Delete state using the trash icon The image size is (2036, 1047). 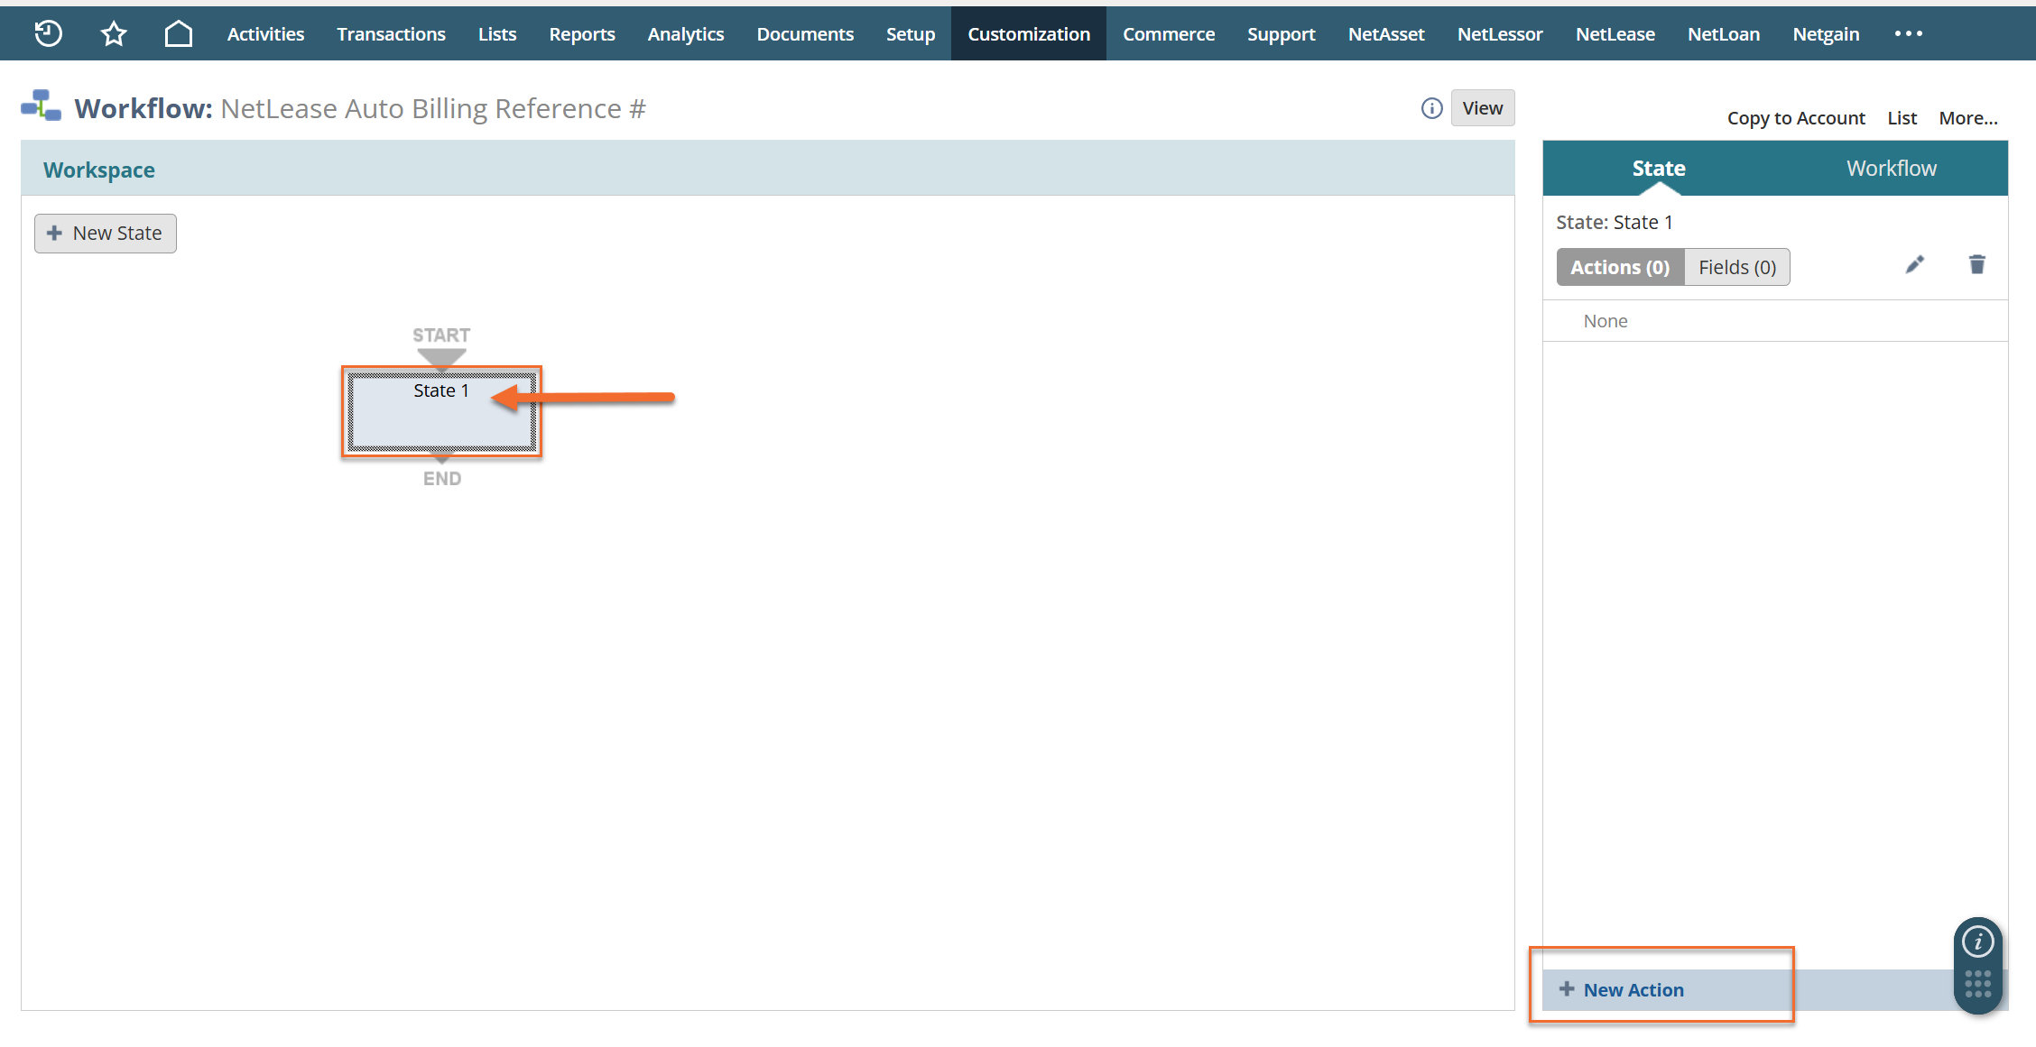[1976, 264]
